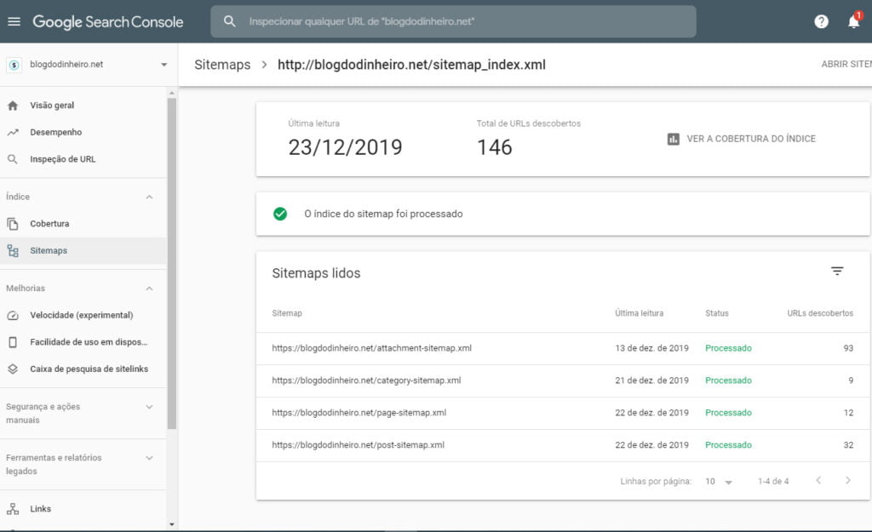872x532 pixels.
Task: Expand Ferramentas e relatórios legados section
Action: tap(149, 458)
